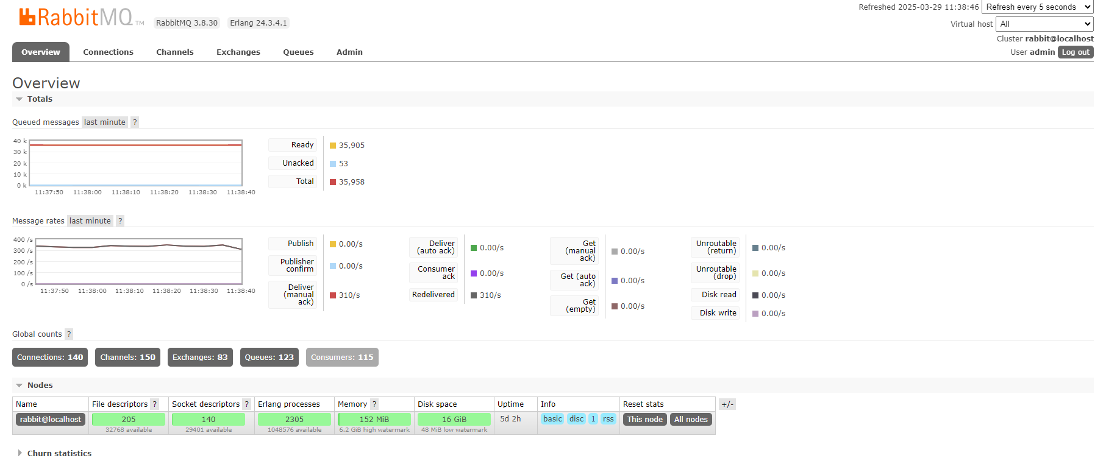
Task: Click the 140 socket descriptors bar
Action: click(209, 419)
